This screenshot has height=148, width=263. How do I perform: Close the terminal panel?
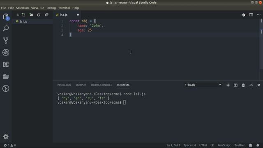(x=258, y=85)
